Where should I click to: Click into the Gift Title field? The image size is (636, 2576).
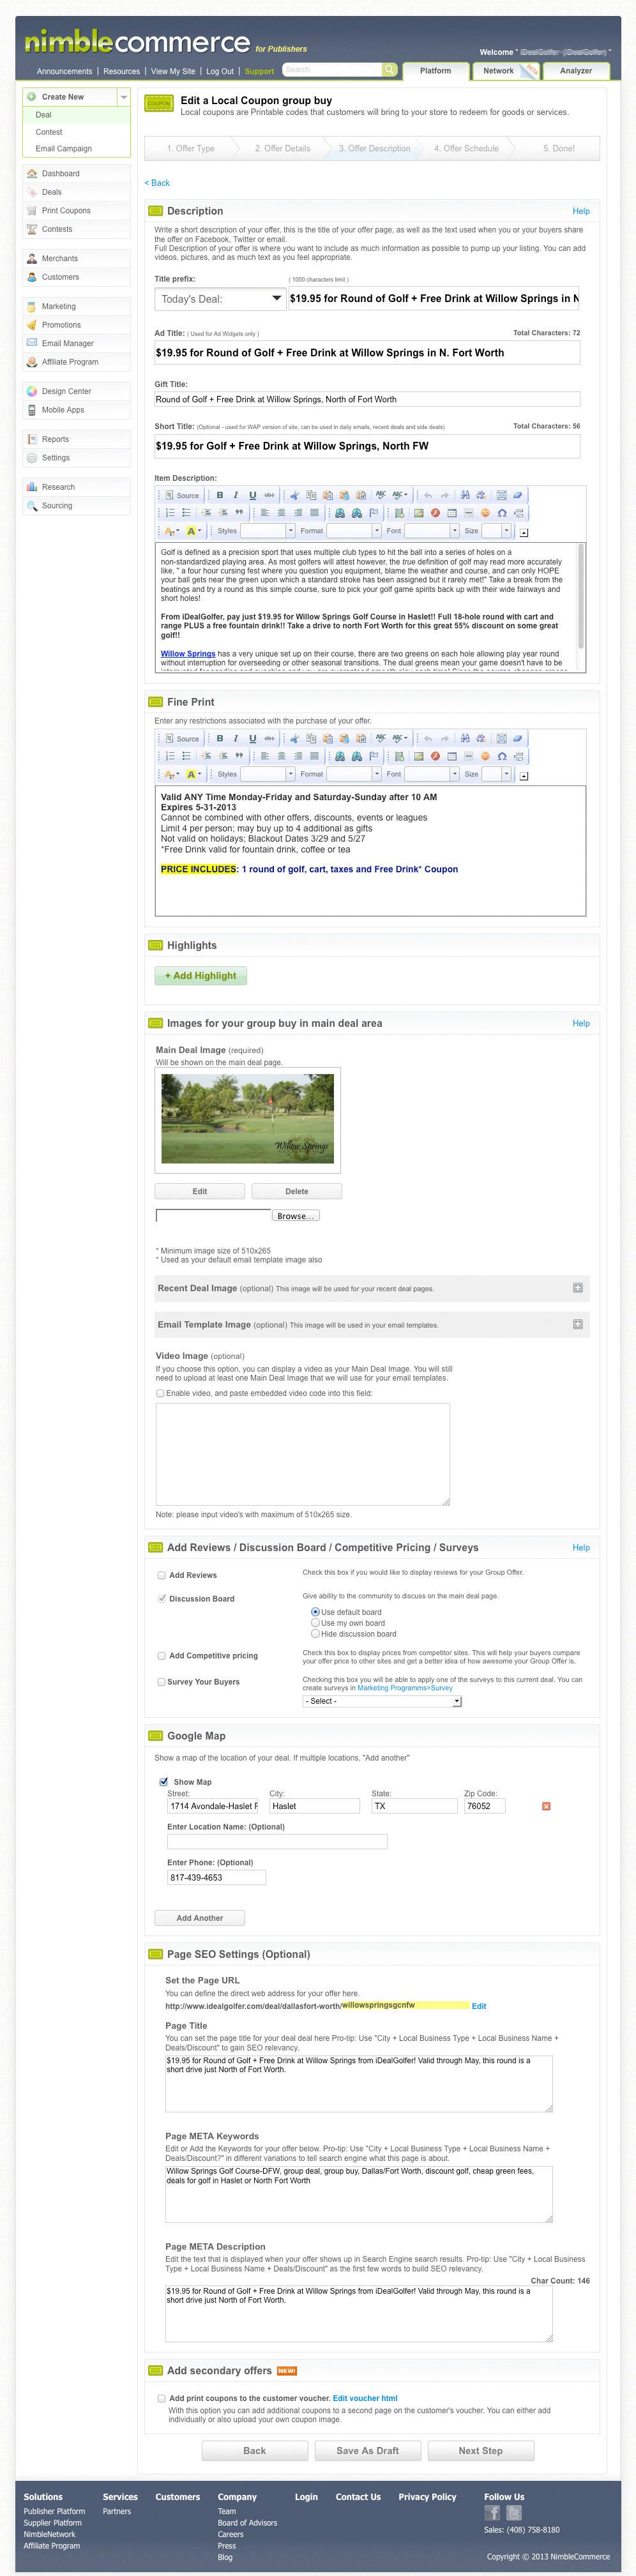click(x=367, y=399)
